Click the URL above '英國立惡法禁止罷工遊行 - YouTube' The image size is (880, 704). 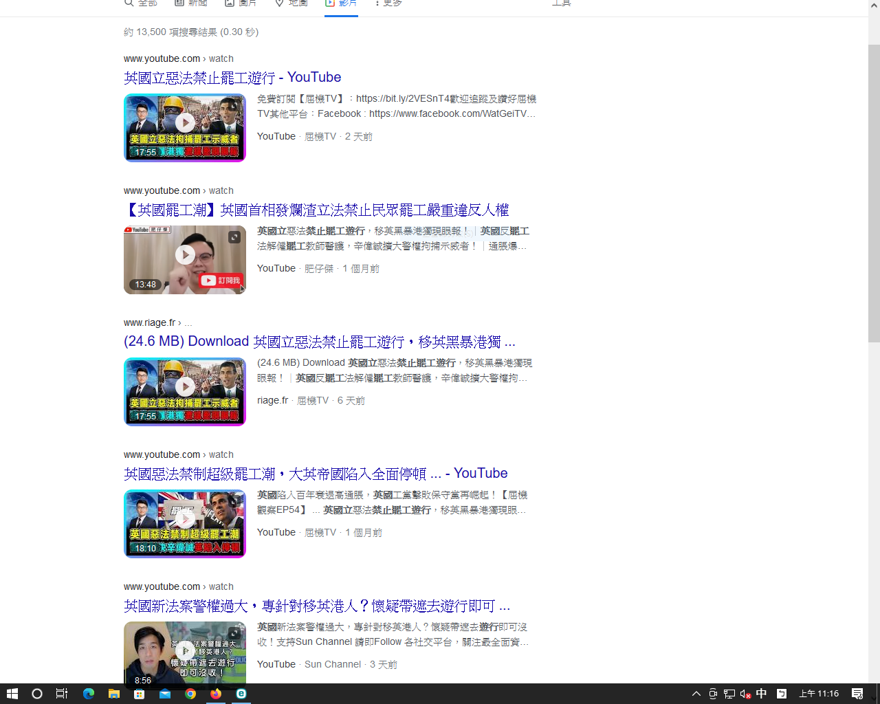pos(179,58)
